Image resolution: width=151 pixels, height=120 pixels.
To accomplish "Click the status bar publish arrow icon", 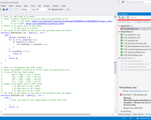I will pyautogui.click(x=123, y=118).
